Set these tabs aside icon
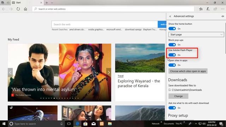 tap(8, 2)
